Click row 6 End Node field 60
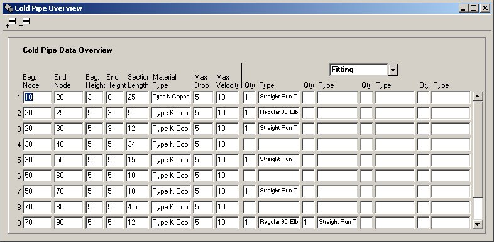This screenshot has width=494, height=242. click(x=69, y=176)
